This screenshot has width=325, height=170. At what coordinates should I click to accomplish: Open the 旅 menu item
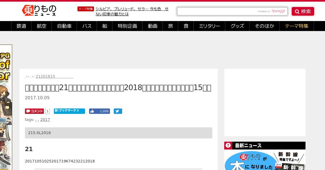pyautogui.click(x=170, y=26)
